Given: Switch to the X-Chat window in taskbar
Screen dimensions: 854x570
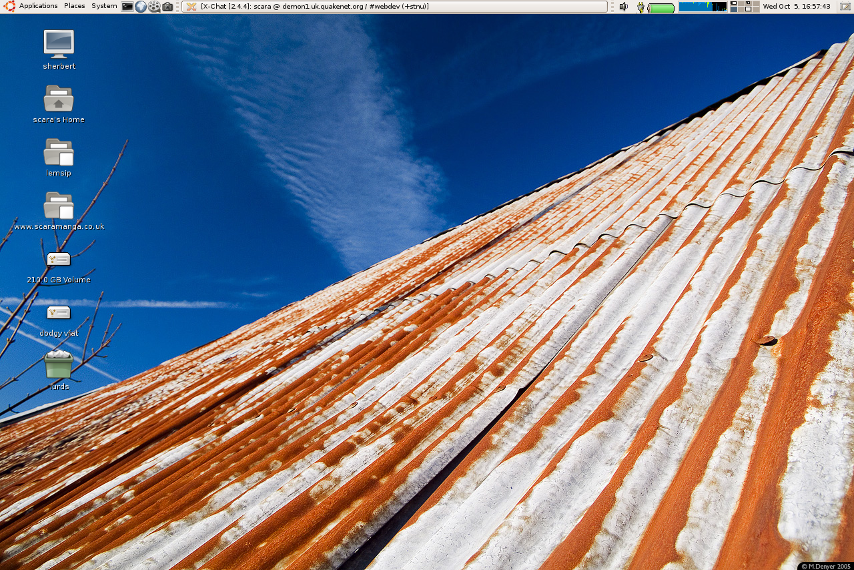Looking at the screenshot, I should click(x=396, y=7).
